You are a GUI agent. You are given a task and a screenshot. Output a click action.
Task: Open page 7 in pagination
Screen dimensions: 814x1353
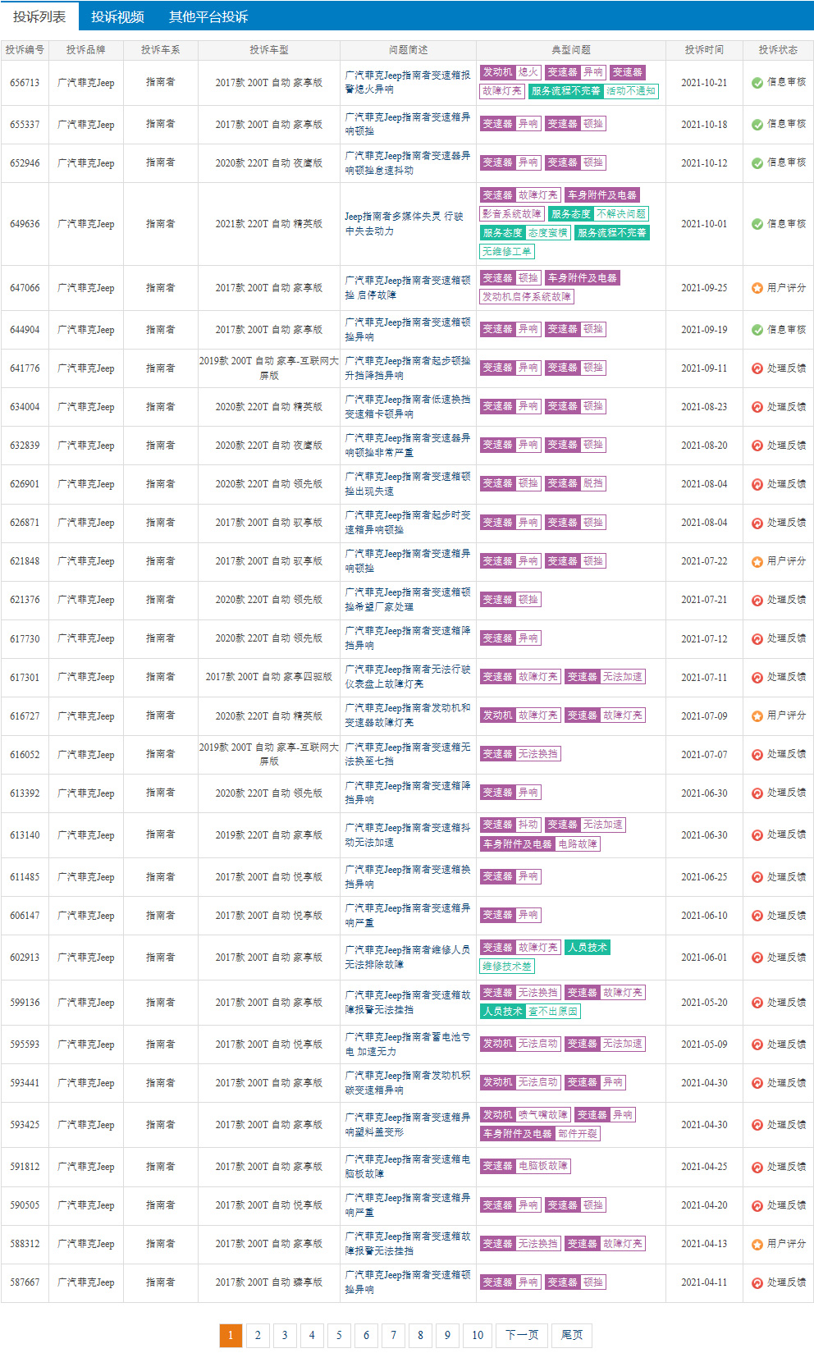(393, 1335)
